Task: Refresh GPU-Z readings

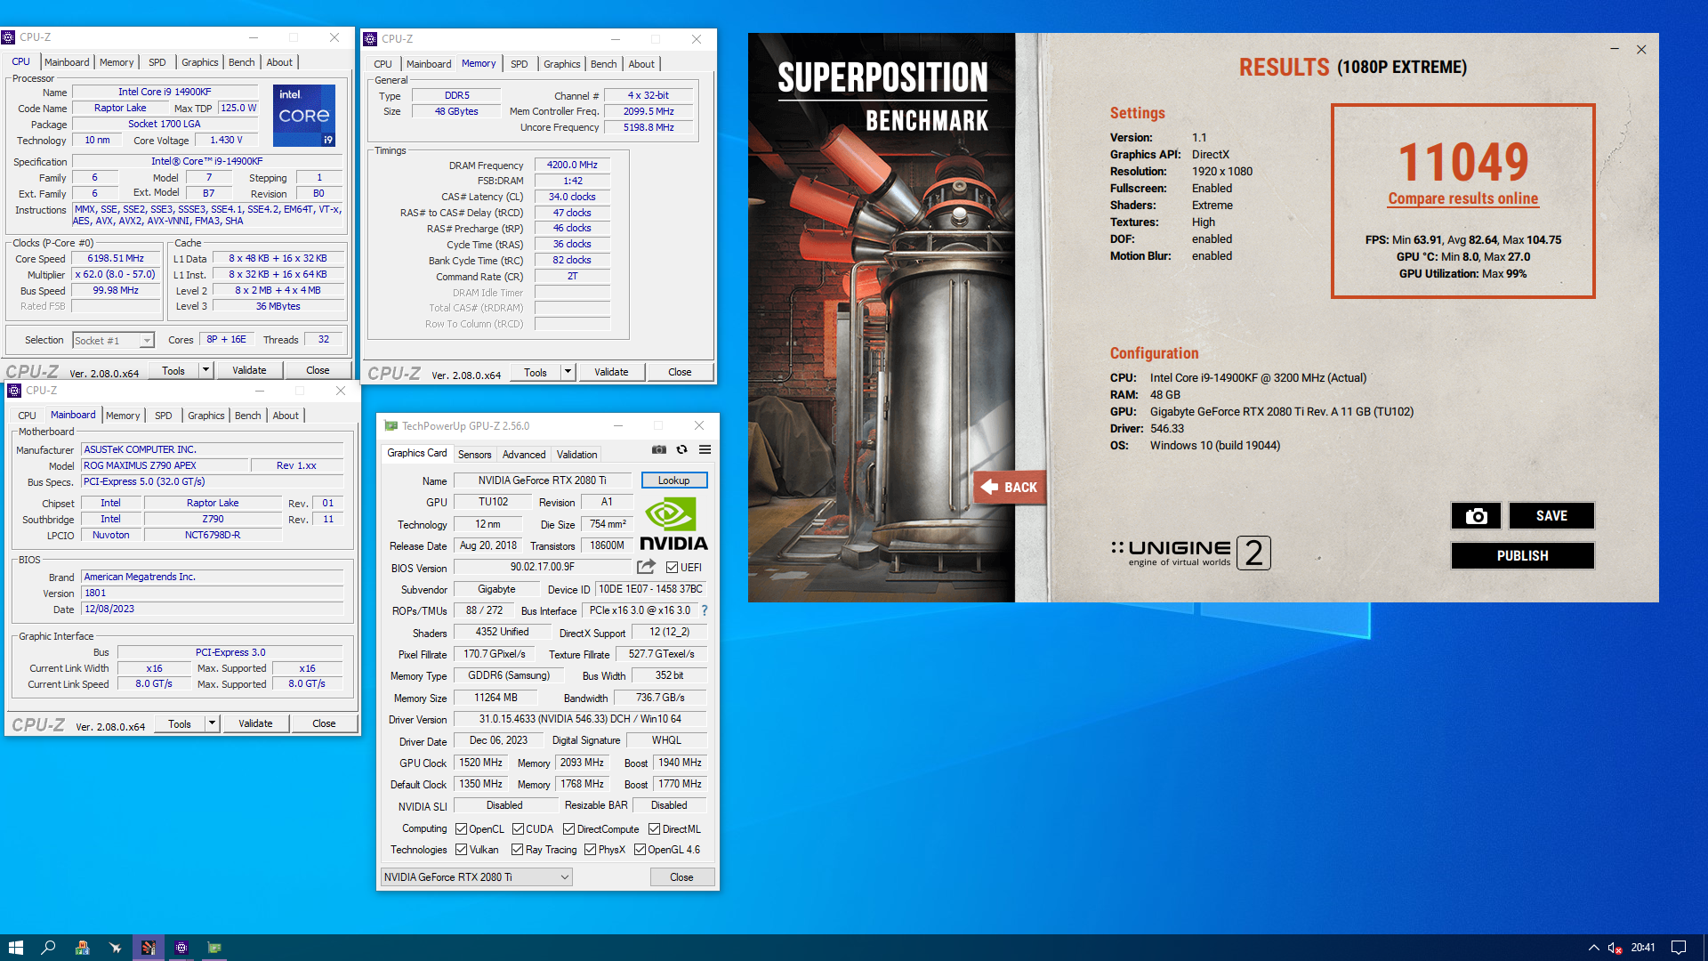Action: click(x=681, y=449)
